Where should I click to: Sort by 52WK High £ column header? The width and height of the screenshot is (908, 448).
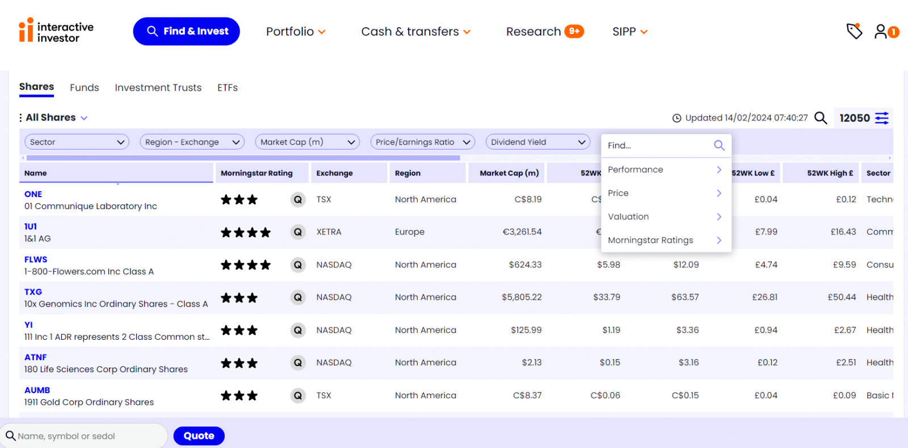click(821, 173)
